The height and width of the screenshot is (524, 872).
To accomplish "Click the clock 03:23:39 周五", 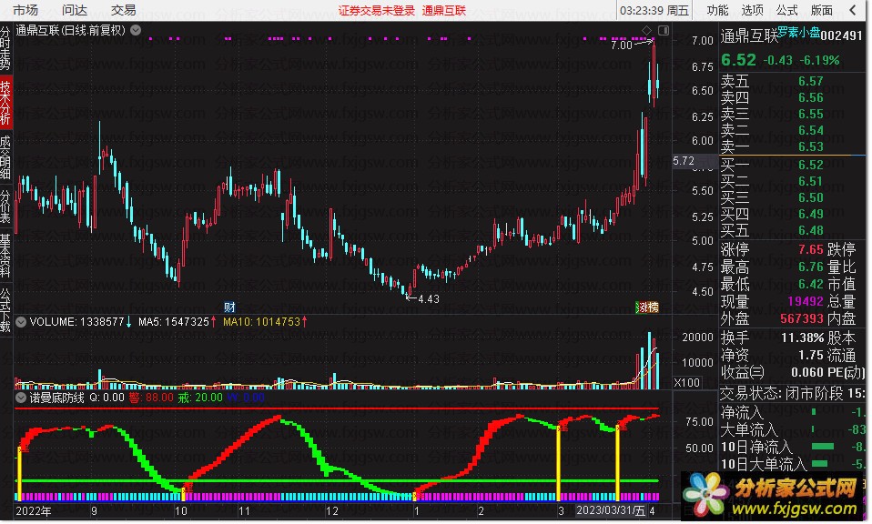I will click(654, 10).
